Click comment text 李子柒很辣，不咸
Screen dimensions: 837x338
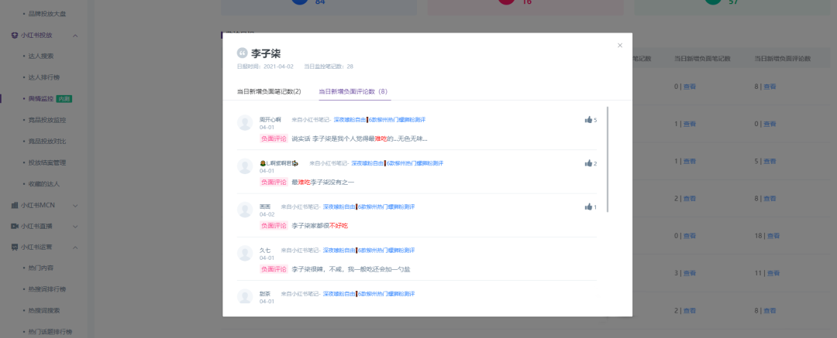pos(351,269)
